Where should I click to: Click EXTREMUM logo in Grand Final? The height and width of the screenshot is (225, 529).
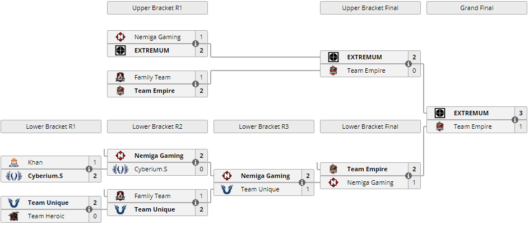(x=439, y=113)
